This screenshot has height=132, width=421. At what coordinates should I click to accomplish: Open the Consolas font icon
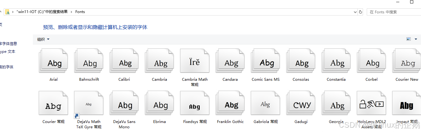301,61
